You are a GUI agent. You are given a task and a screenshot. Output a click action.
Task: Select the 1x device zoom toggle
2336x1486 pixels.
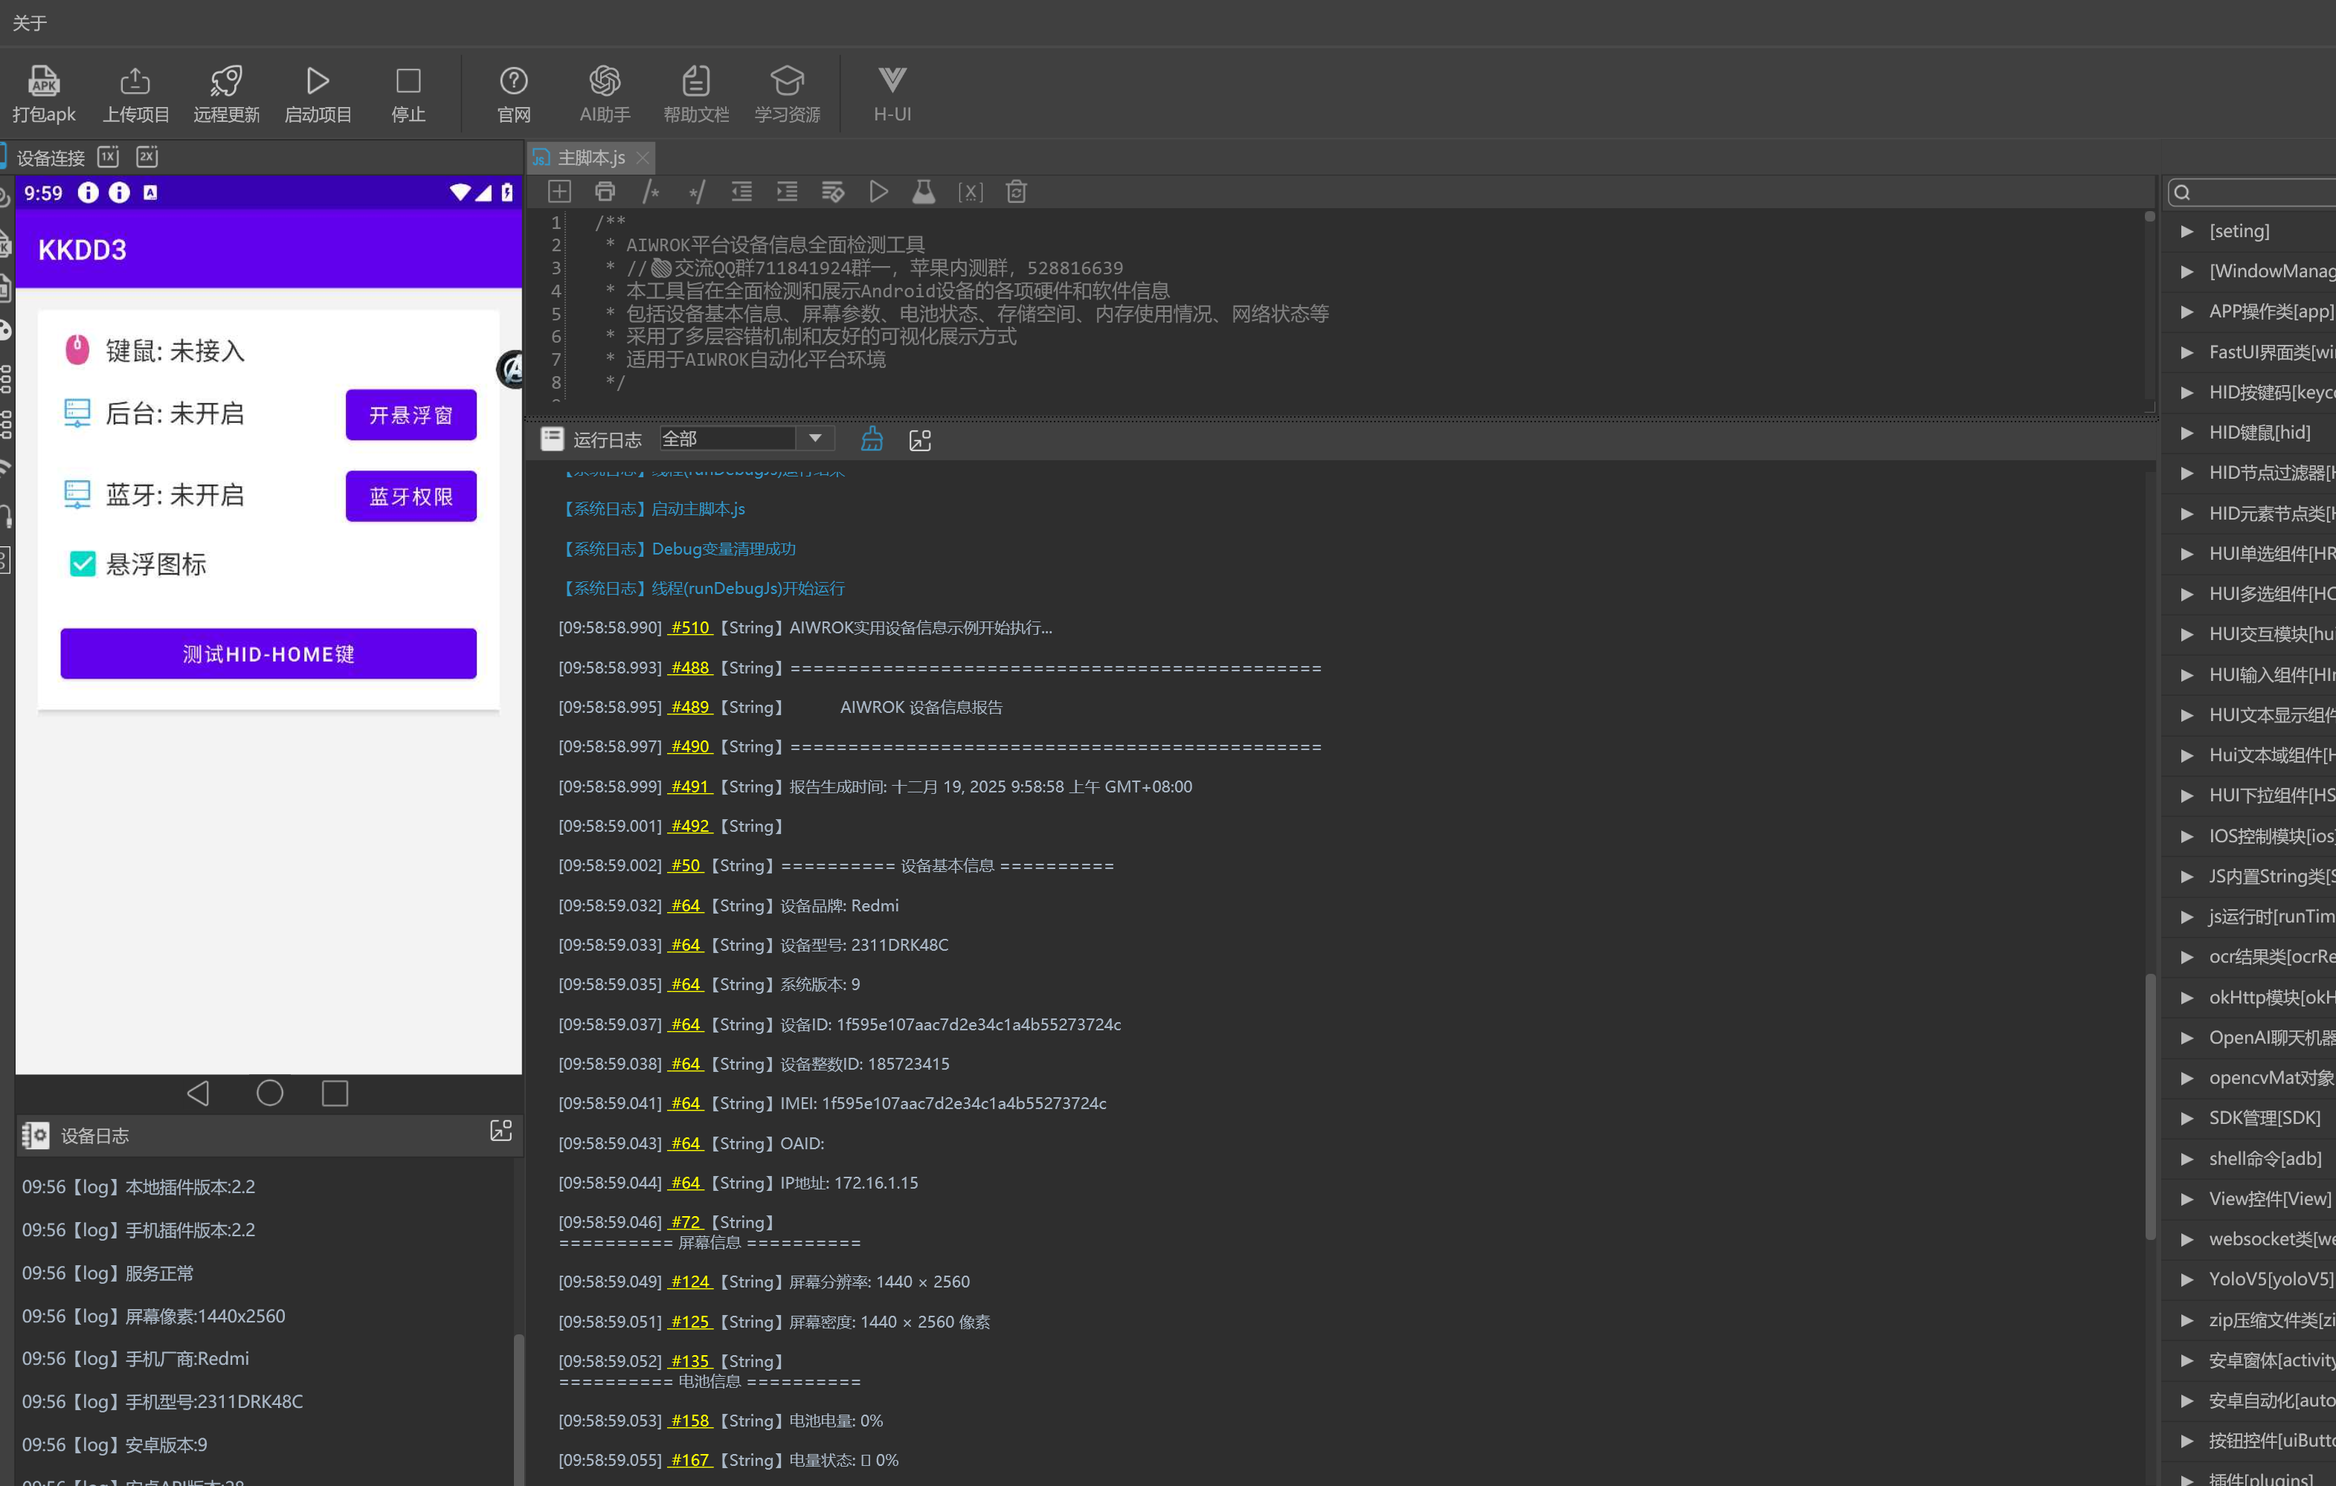click(x=108, y=157)
